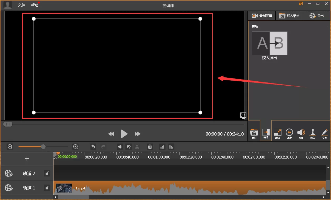Click the scissors cut icon
The height and width of the screenshot is (200, 331).
point(137,147)
